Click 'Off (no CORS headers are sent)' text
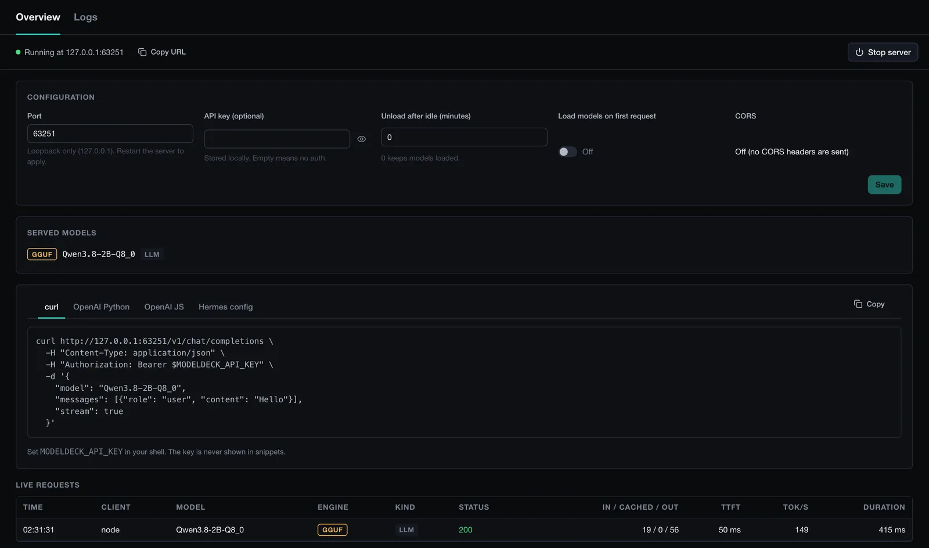929x548 pixels. pyautogui.click(x=792, y=152)
